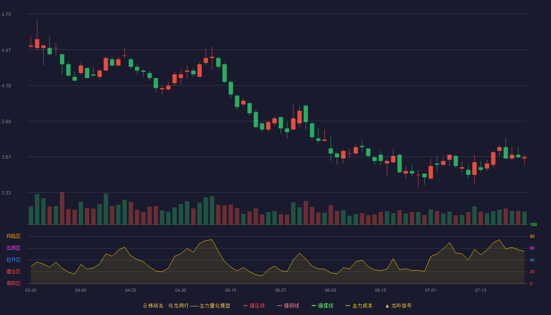
Task: Click the 拉升区 zone label
Action: pos(13,260)
